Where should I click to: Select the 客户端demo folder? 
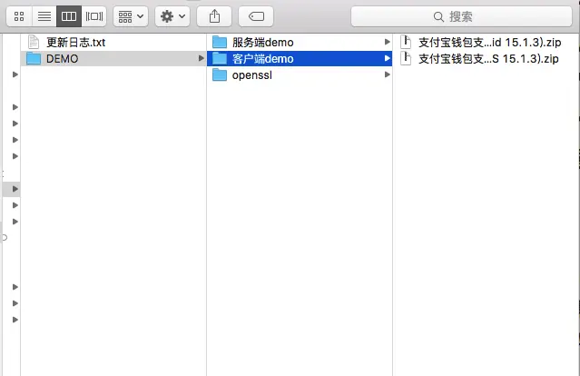pyautogui.click(x=300, y=58)
